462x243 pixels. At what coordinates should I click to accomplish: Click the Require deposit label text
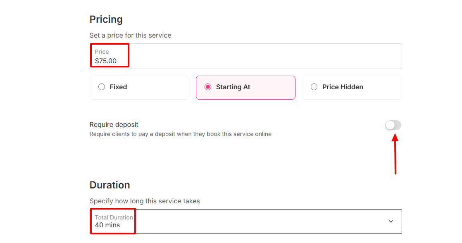114,124
